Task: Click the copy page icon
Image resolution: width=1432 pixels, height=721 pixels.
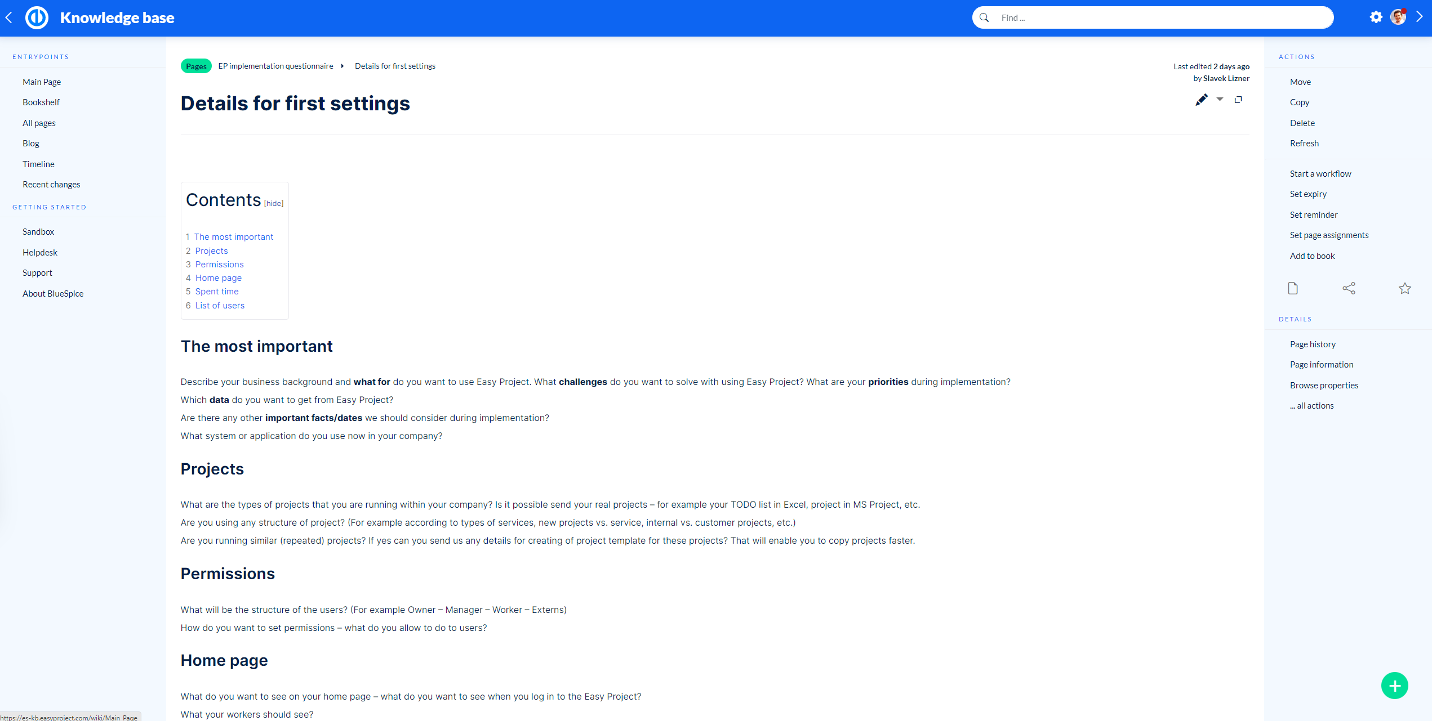Action: click(1239, 100)
